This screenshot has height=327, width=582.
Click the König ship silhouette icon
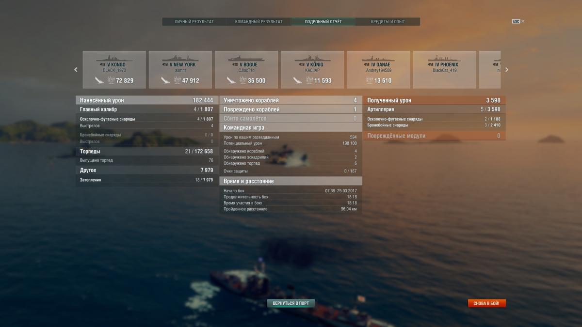coord(312,58)
